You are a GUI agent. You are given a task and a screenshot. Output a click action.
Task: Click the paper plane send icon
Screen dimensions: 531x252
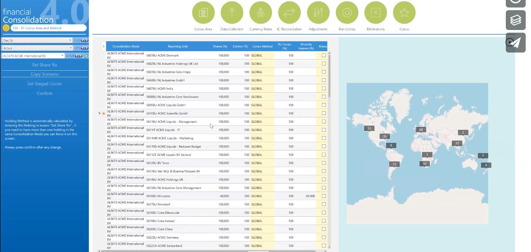(516, 42)
